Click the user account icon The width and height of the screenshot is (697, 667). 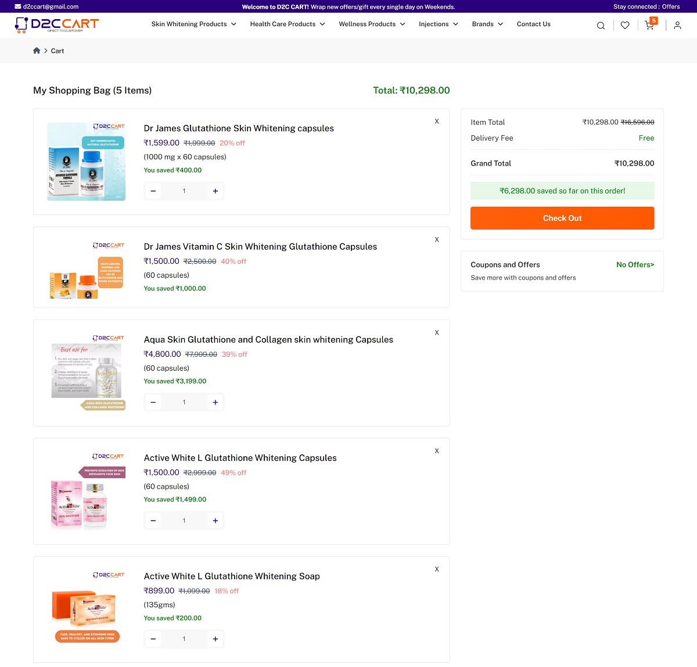[677, 25]
